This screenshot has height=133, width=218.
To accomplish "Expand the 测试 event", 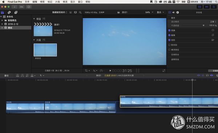I will [x=2, y=28].
